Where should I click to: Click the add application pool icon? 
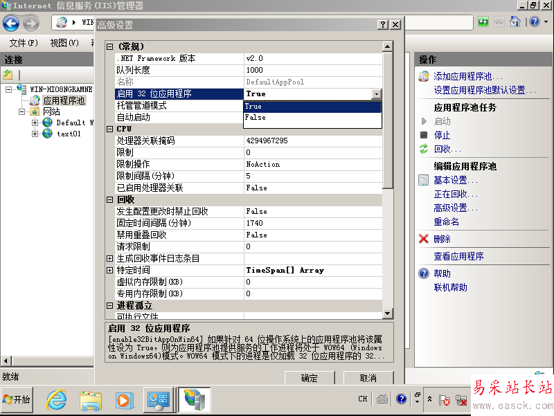424,76
